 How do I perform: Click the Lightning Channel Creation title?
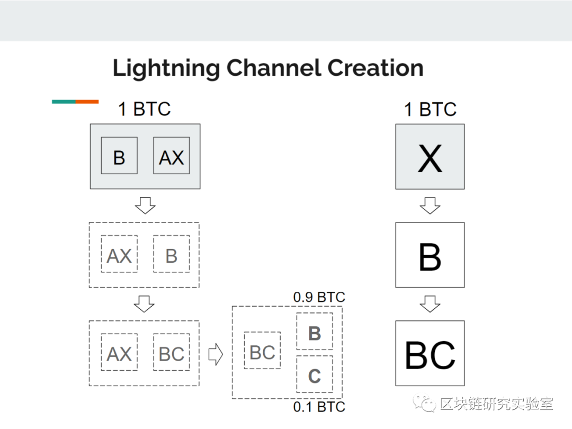(268, 68)
